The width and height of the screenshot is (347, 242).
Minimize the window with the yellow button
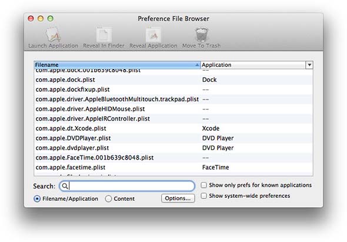pos(41,18)
